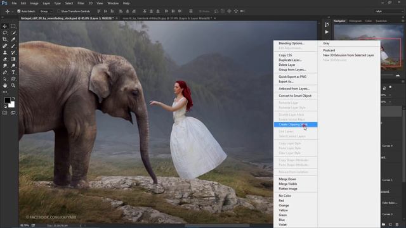This screenshot has height=228, width=406.
Task: Select the Rectangular Marquee tool
Action: pyautogui.click(x=13, y=26)
